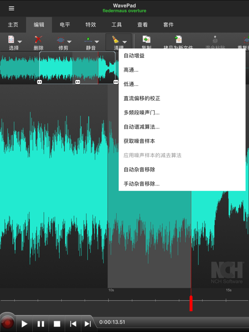Click the left overview selection handle

pyautogui.click(x=39, y=82)
